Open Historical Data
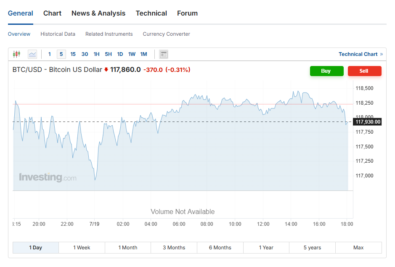This screenshot has width=395, height=267. 58,34
